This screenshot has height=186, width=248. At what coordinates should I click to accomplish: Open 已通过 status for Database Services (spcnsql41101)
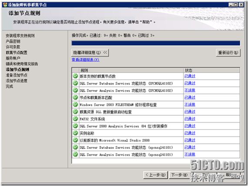[190, 147]
